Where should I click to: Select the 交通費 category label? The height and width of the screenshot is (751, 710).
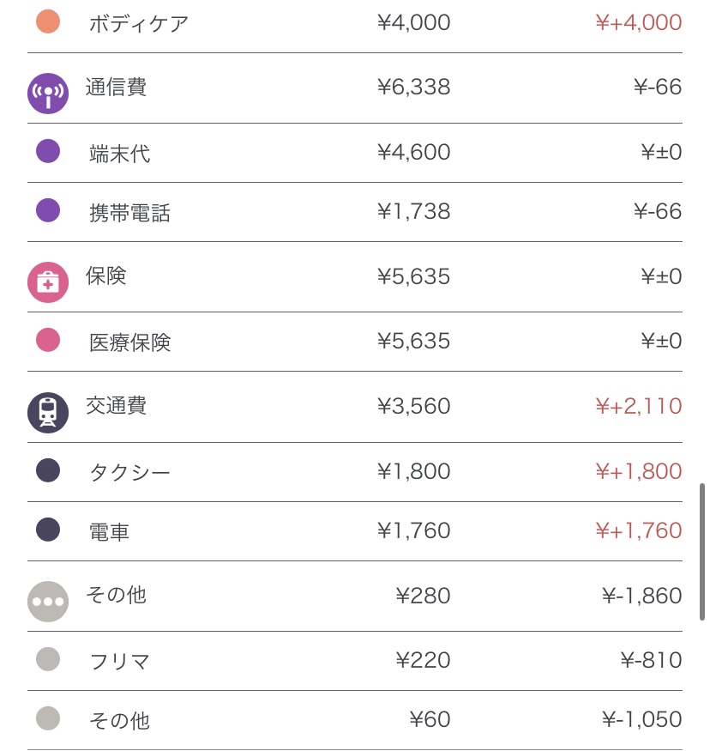116,405
